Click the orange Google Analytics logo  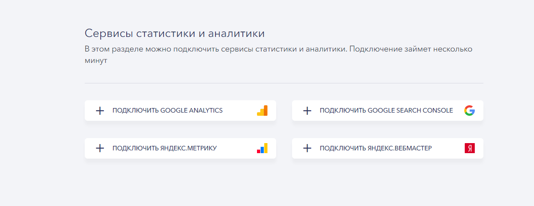pos(262,111)
